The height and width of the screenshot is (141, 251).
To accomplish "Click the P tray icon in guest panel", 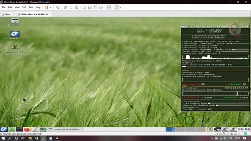I will tap(209, 129).
